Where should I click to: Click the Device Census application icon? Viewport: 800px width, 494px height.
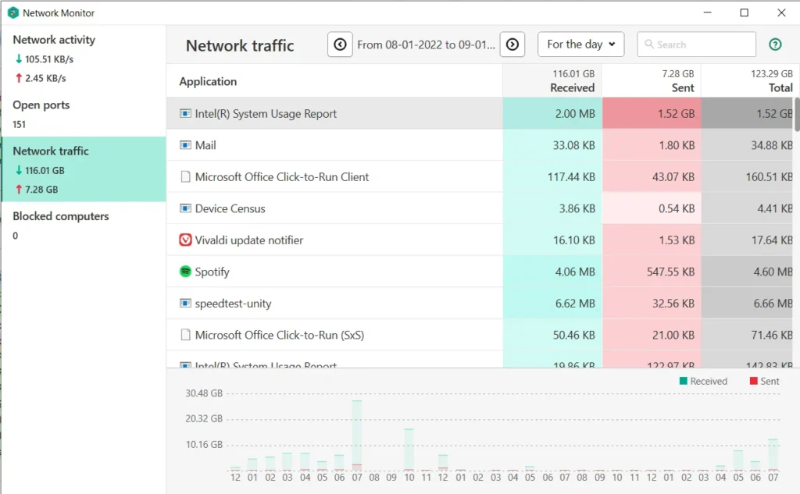pos(185,208)
